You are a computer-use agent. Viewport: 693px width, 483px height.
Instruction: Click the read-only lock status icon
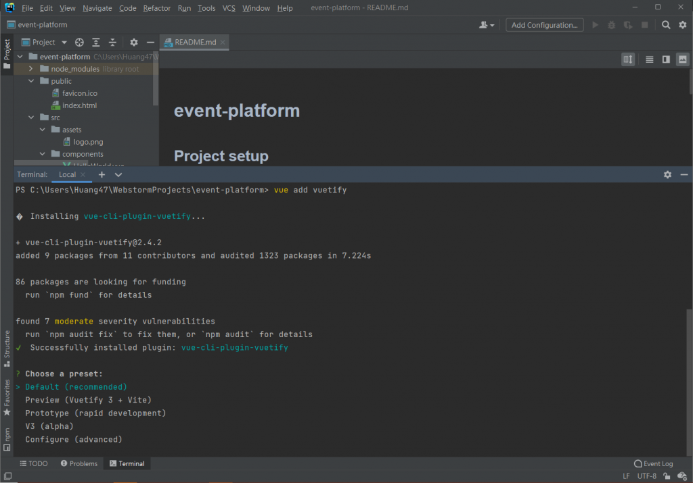[x=667, y=476]
